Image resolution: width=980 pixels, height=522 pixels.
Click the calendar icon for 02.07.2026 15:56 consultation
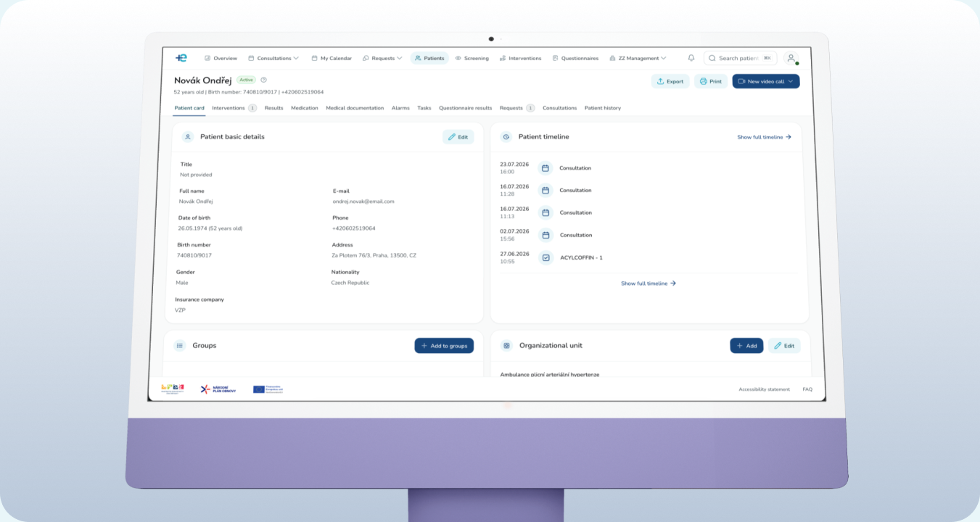pyautogui.click(x=545, y=235)
